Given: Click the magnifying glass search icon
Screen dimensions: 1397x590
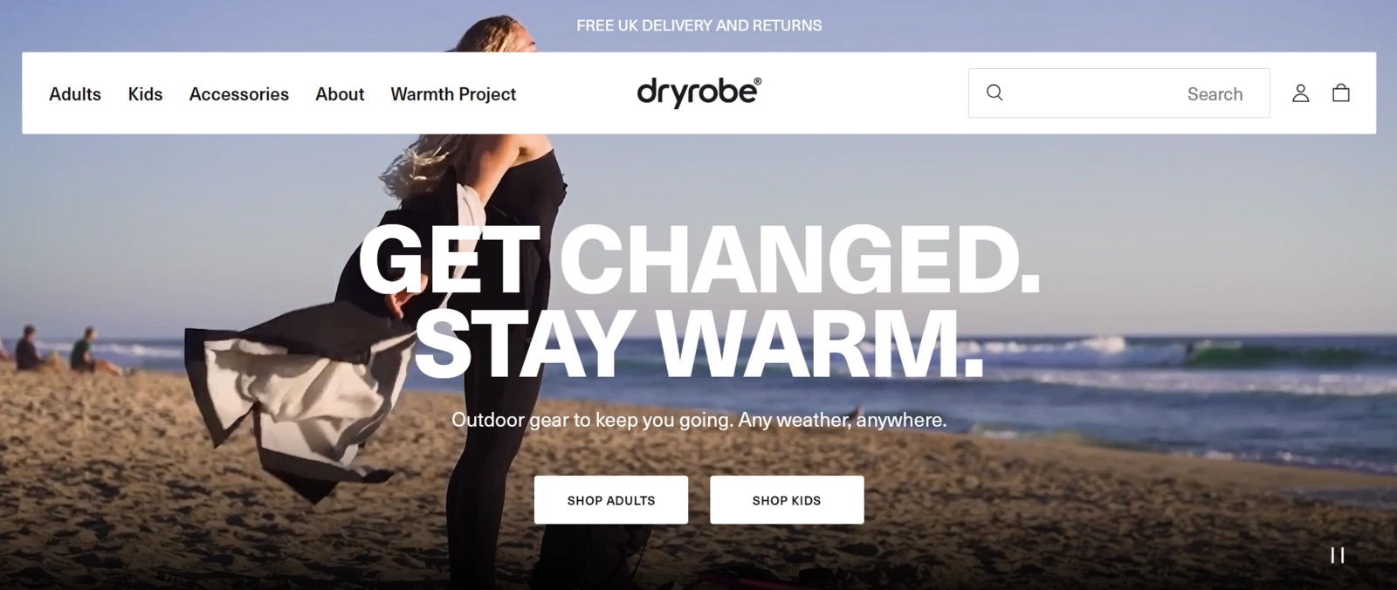Looking at the screenshot, I should 994,93.
